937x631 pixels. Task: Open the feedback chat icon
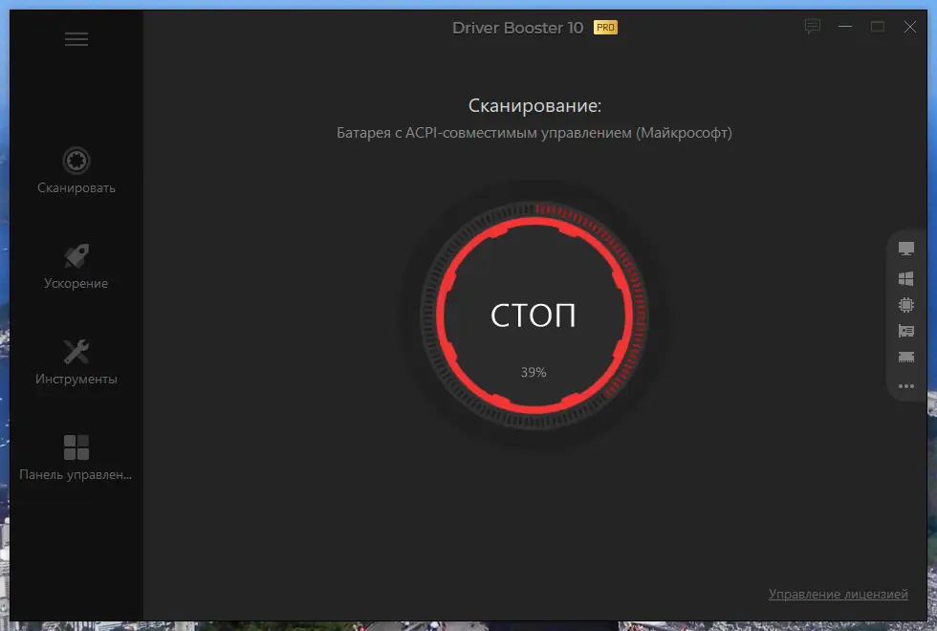[812, 27]
